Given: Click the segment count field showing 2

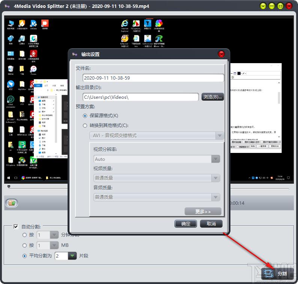Looking at the screenshot, I should [61, 256].
